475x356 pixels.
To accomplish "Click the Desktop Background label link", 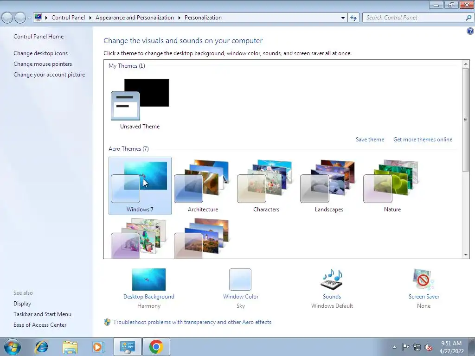I will point(149,297).
